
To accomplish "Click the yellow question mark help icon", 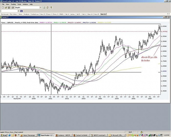I will click(x=51, y=8).
